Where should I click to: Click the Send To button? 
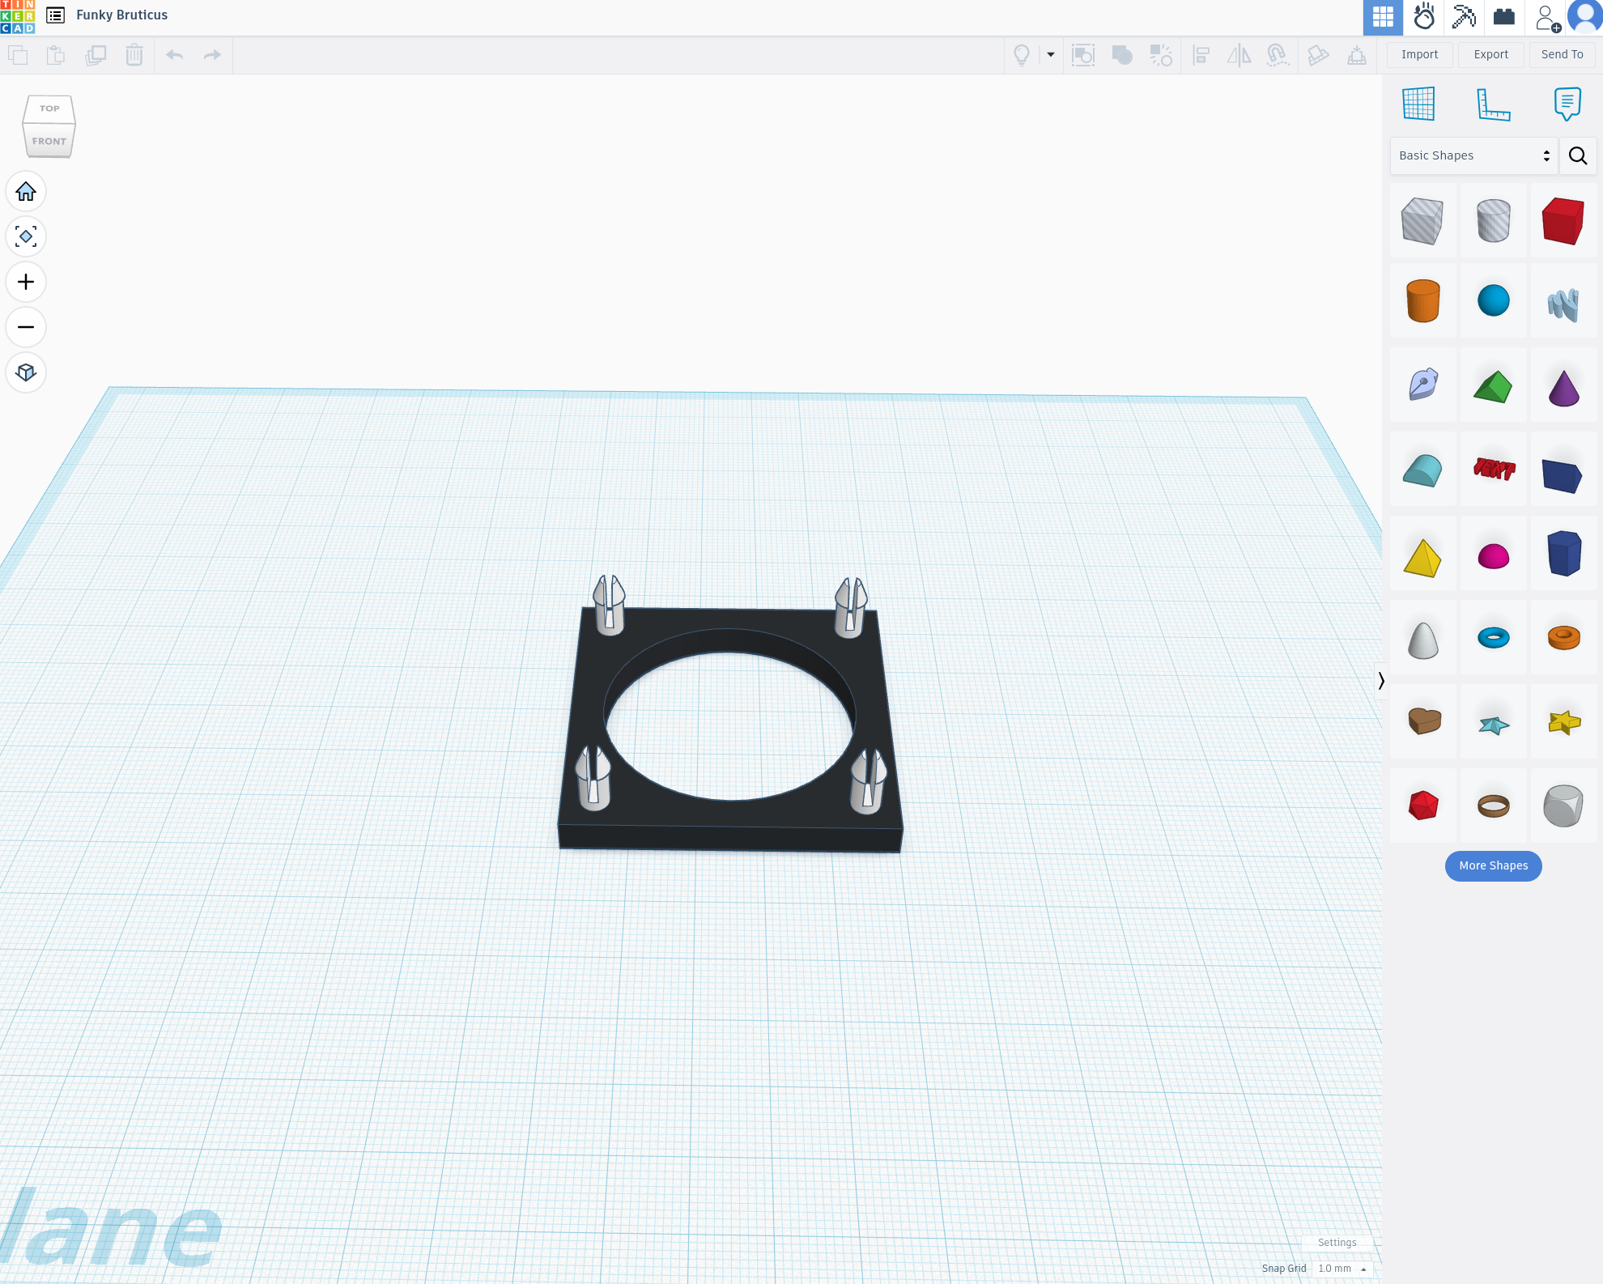coord(1563,55)
